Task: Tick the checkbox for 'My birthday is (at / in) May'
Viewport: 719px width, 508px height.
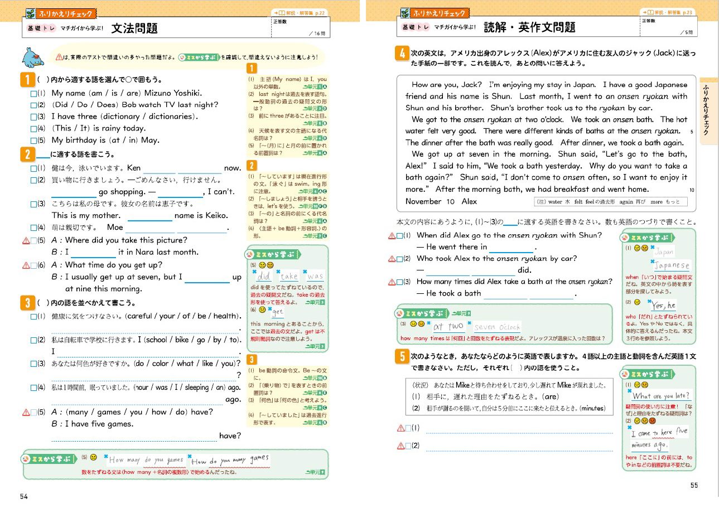Action: [33, 141]
